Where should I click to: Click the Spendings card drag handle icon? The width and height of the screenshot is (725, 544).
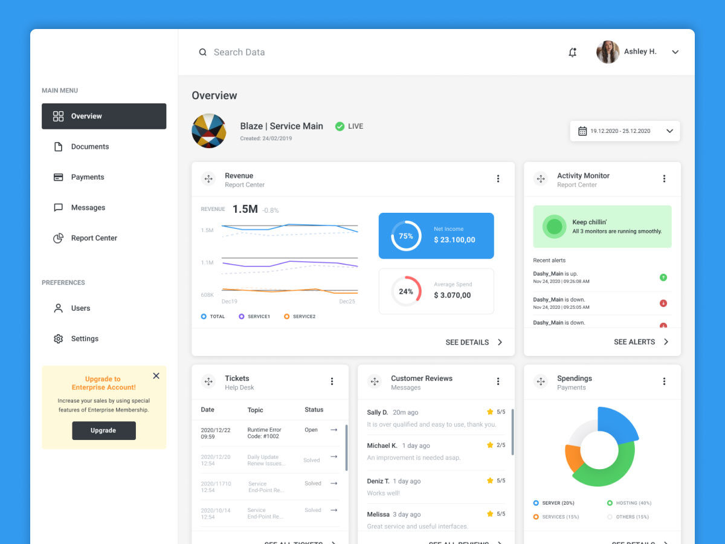[541, 381]
